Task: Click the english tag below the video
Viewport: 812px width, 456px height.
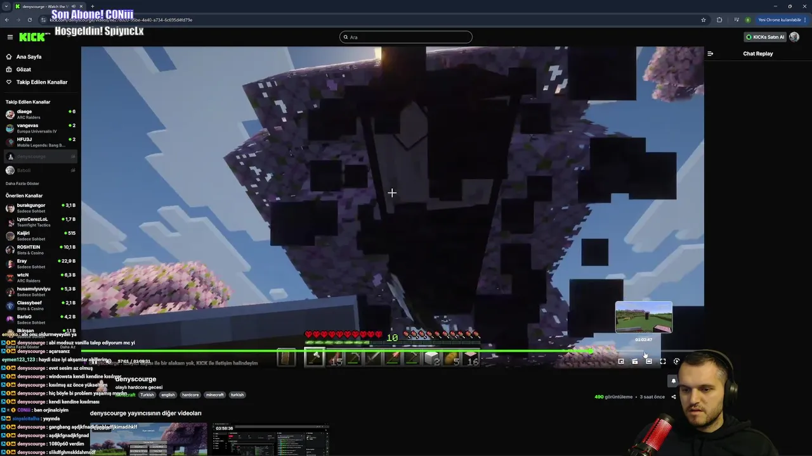Action: click(167, 395)
